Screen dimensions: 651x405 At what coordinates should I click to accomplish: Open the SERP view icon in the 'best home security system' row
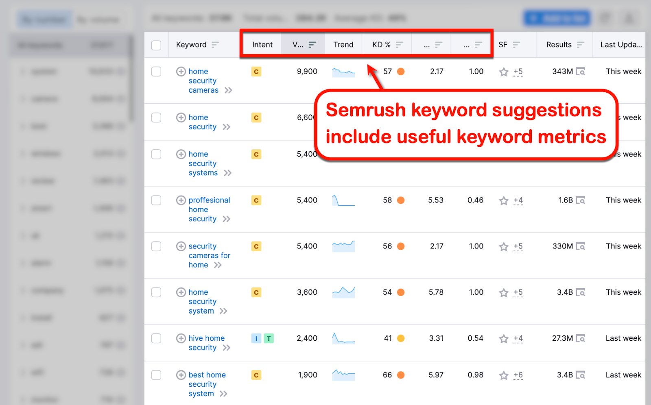581,375
